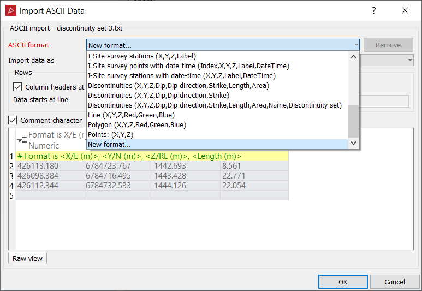Select Points: (X,Y,Z) format option
Screen dimensions: 422x291
(111, 134)
